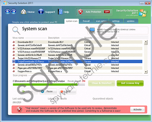The image size is (152, 122).
Task: Select the Generic.dx!472a10c2ebd9 virus name
Action: pyautogui.click(x=30, y=45)
